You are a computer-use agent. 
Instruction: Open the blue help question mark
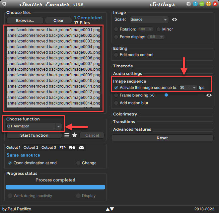click(195, 4)
